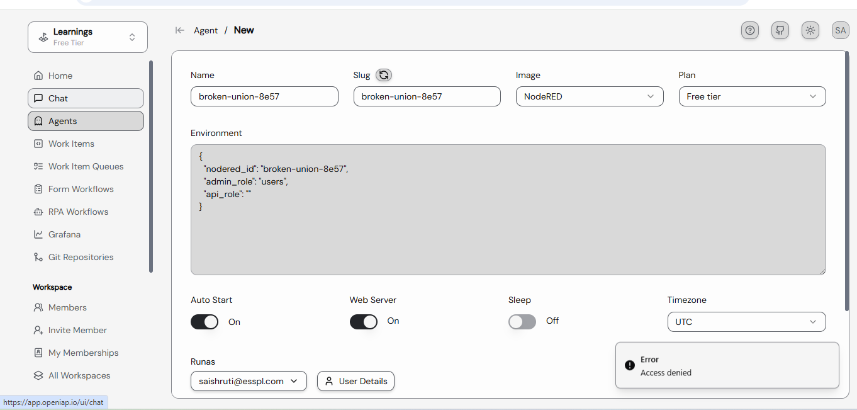The height and width of the screenshot is (410, 857).
Task: Click the main panel vertical scrollbar
Action: coord(848,181)
